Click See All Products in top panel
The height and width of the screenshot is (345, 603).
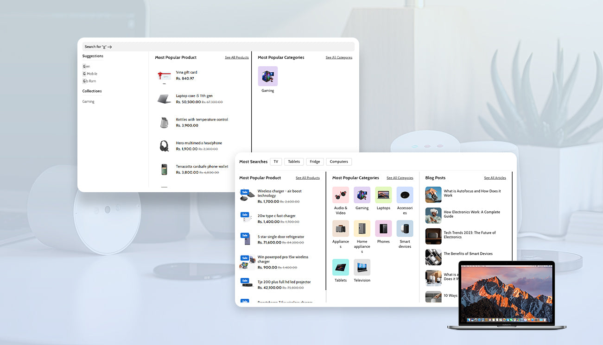point(237,57)
